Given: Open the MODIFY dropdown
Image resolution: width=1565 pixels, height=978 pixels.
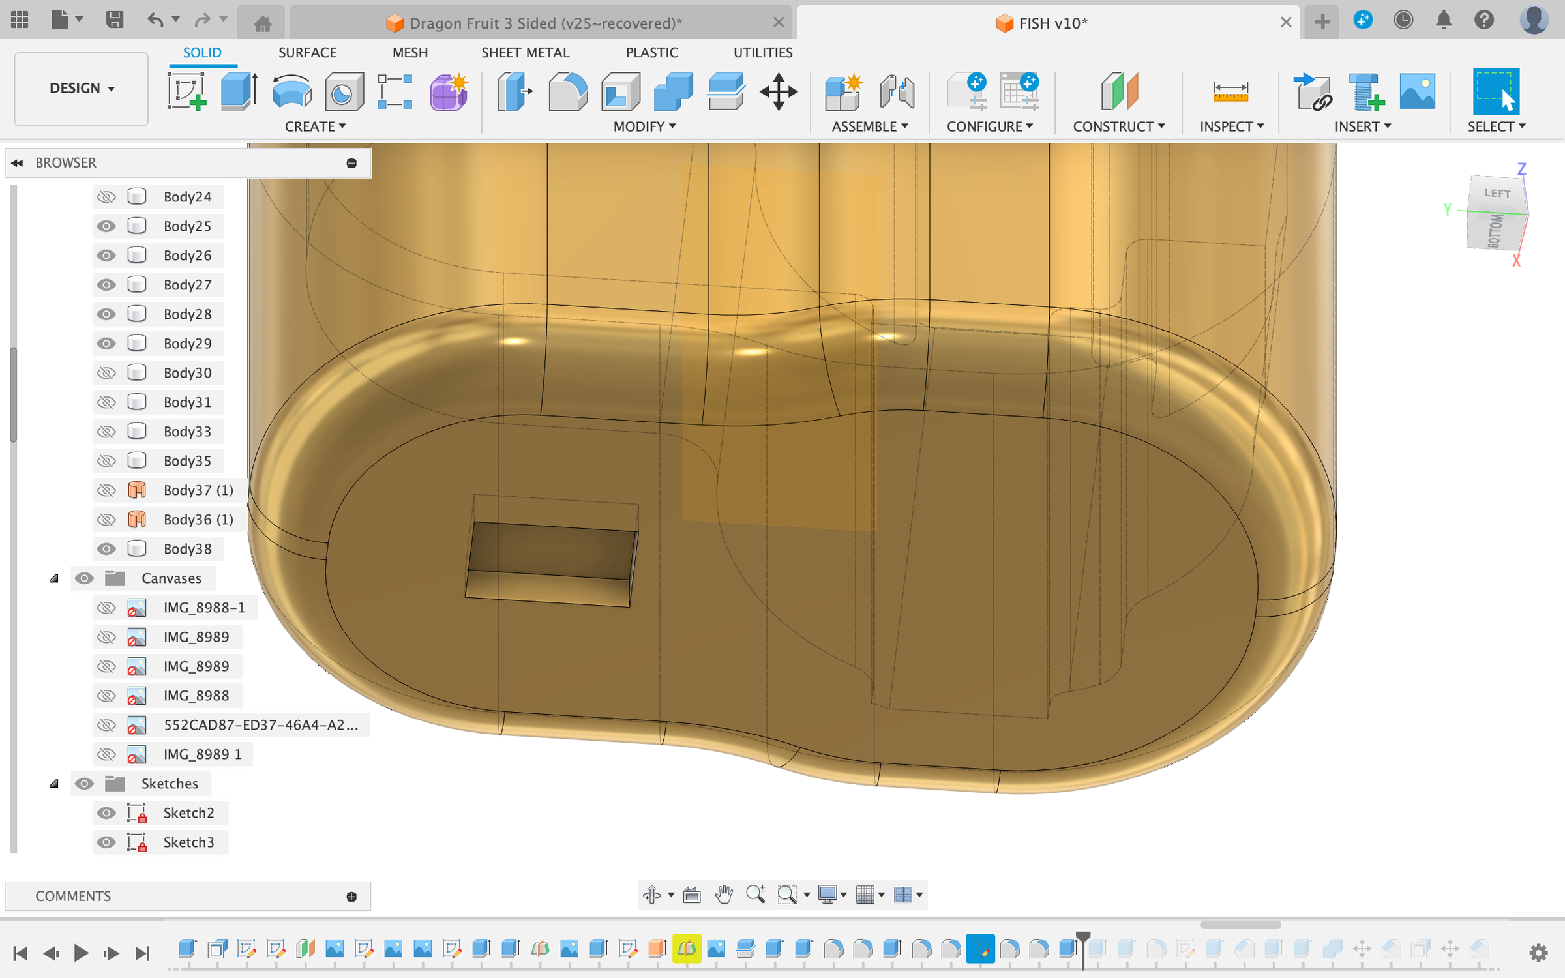Looking at the screenshot, I should click(x=644, y=126).
